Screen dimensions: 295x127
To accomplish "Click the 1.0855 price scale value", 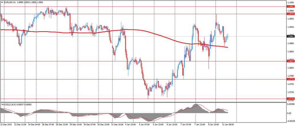I will pyautogui.click(x=290, y=51).
